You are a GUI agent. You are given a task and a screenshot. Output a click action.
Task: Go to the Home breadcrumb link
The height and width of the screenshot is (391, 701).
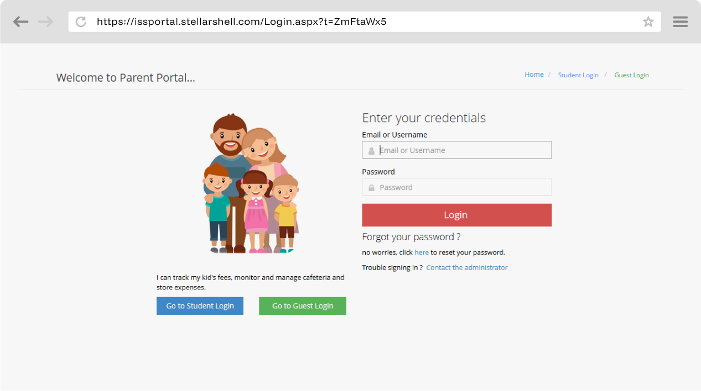pyautogui.click(x=534, y=75)
